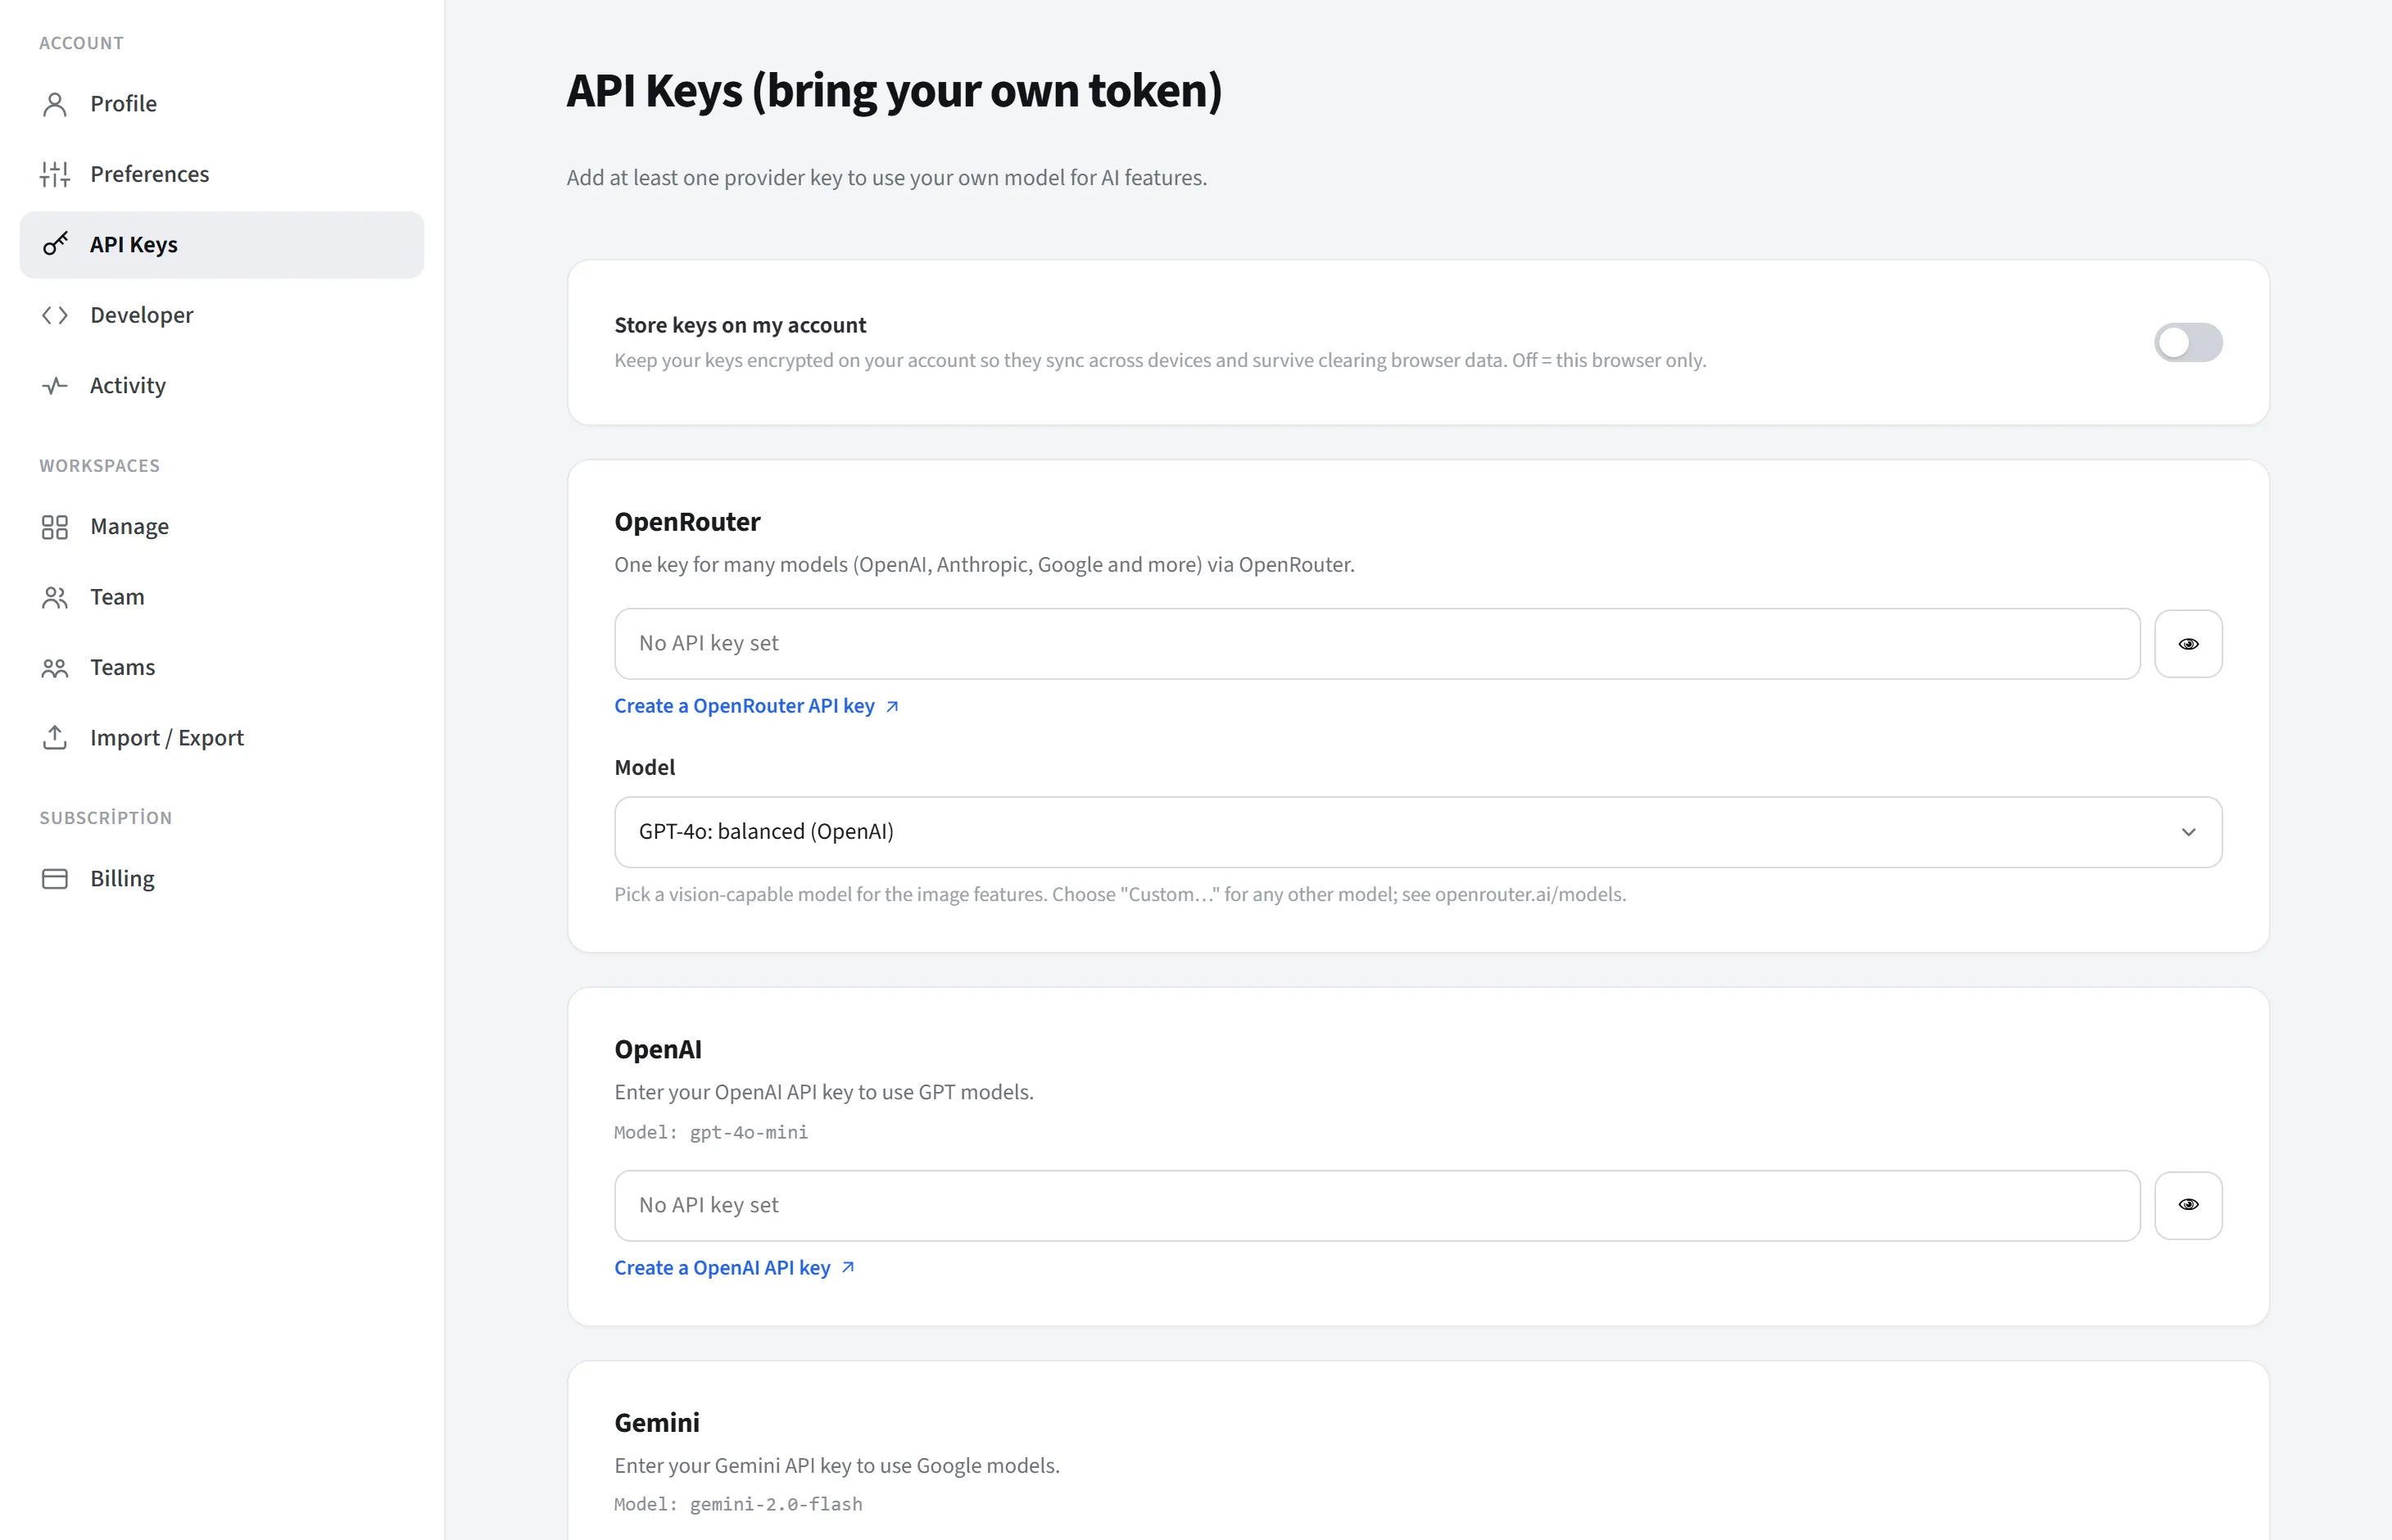Click the Gemini section heading
The width and height of the screenshot is (2392, 1540).
(x=657, y=1422)
